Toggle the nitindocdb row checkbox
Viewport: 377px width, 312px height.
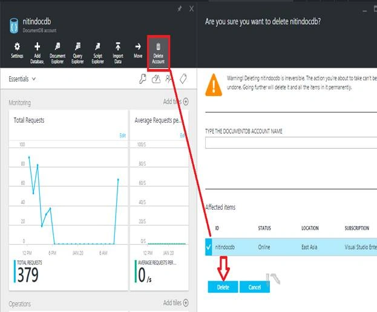coord(208,247)
